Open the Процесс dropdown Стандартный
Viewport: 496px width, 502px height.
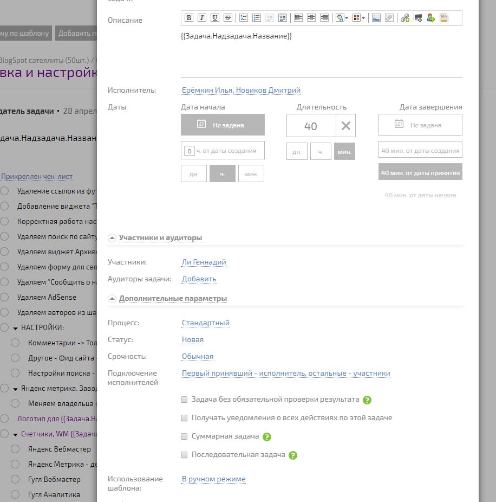206,323
